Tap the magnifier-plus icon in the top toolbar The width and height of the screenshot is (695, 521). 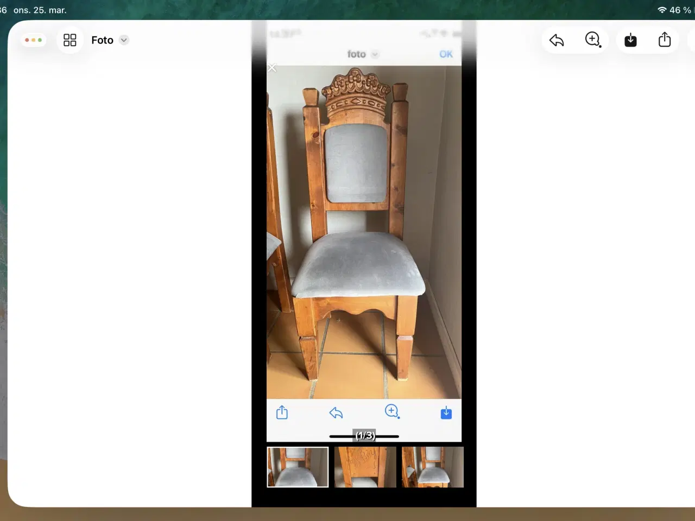coord(592,40)
